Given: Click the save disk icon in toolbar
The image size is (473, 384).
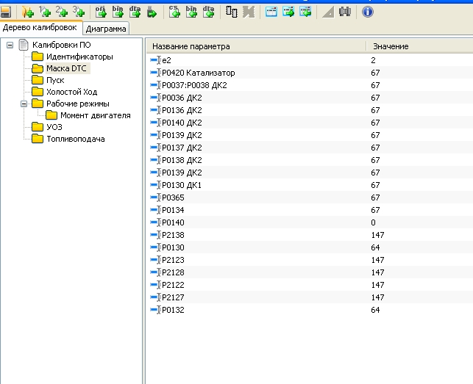Looking at the screenshot, I should point(6,11).
